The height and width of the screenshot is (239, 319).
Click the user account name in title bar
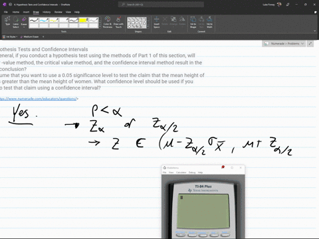pyautogui.click(x=268, y=5)
